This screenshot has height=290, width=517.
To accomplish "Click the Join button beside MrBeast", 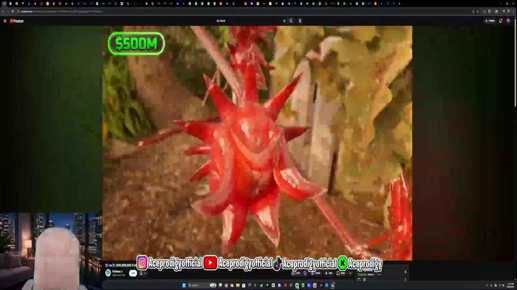I will coord(133,273).
